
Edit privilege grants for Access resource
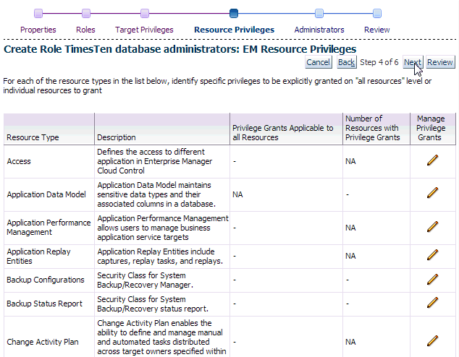click(432, 161)
